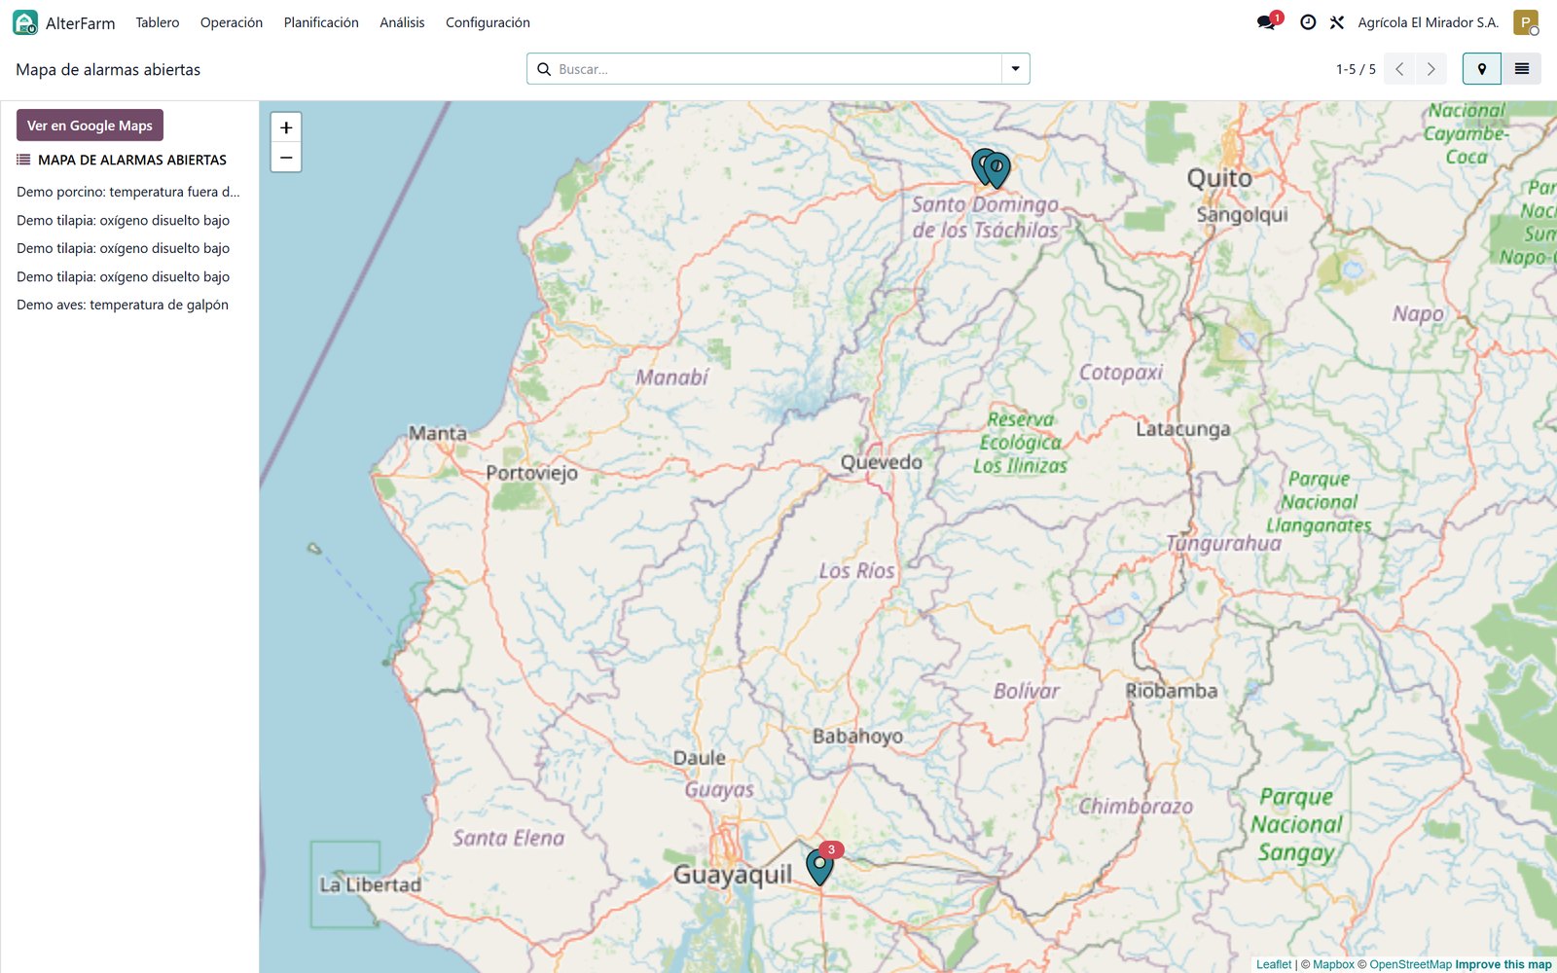This screenshot has width=1557, height=973.
Task: Click the 1-5 / 5 pager counter
Action: tap(1356, 69)
